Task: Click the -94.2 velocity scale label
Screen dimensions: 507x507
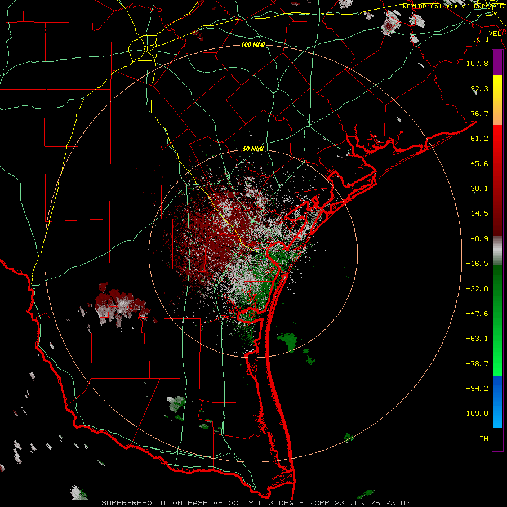Action: pyautogui.click(x=477, y=389)
